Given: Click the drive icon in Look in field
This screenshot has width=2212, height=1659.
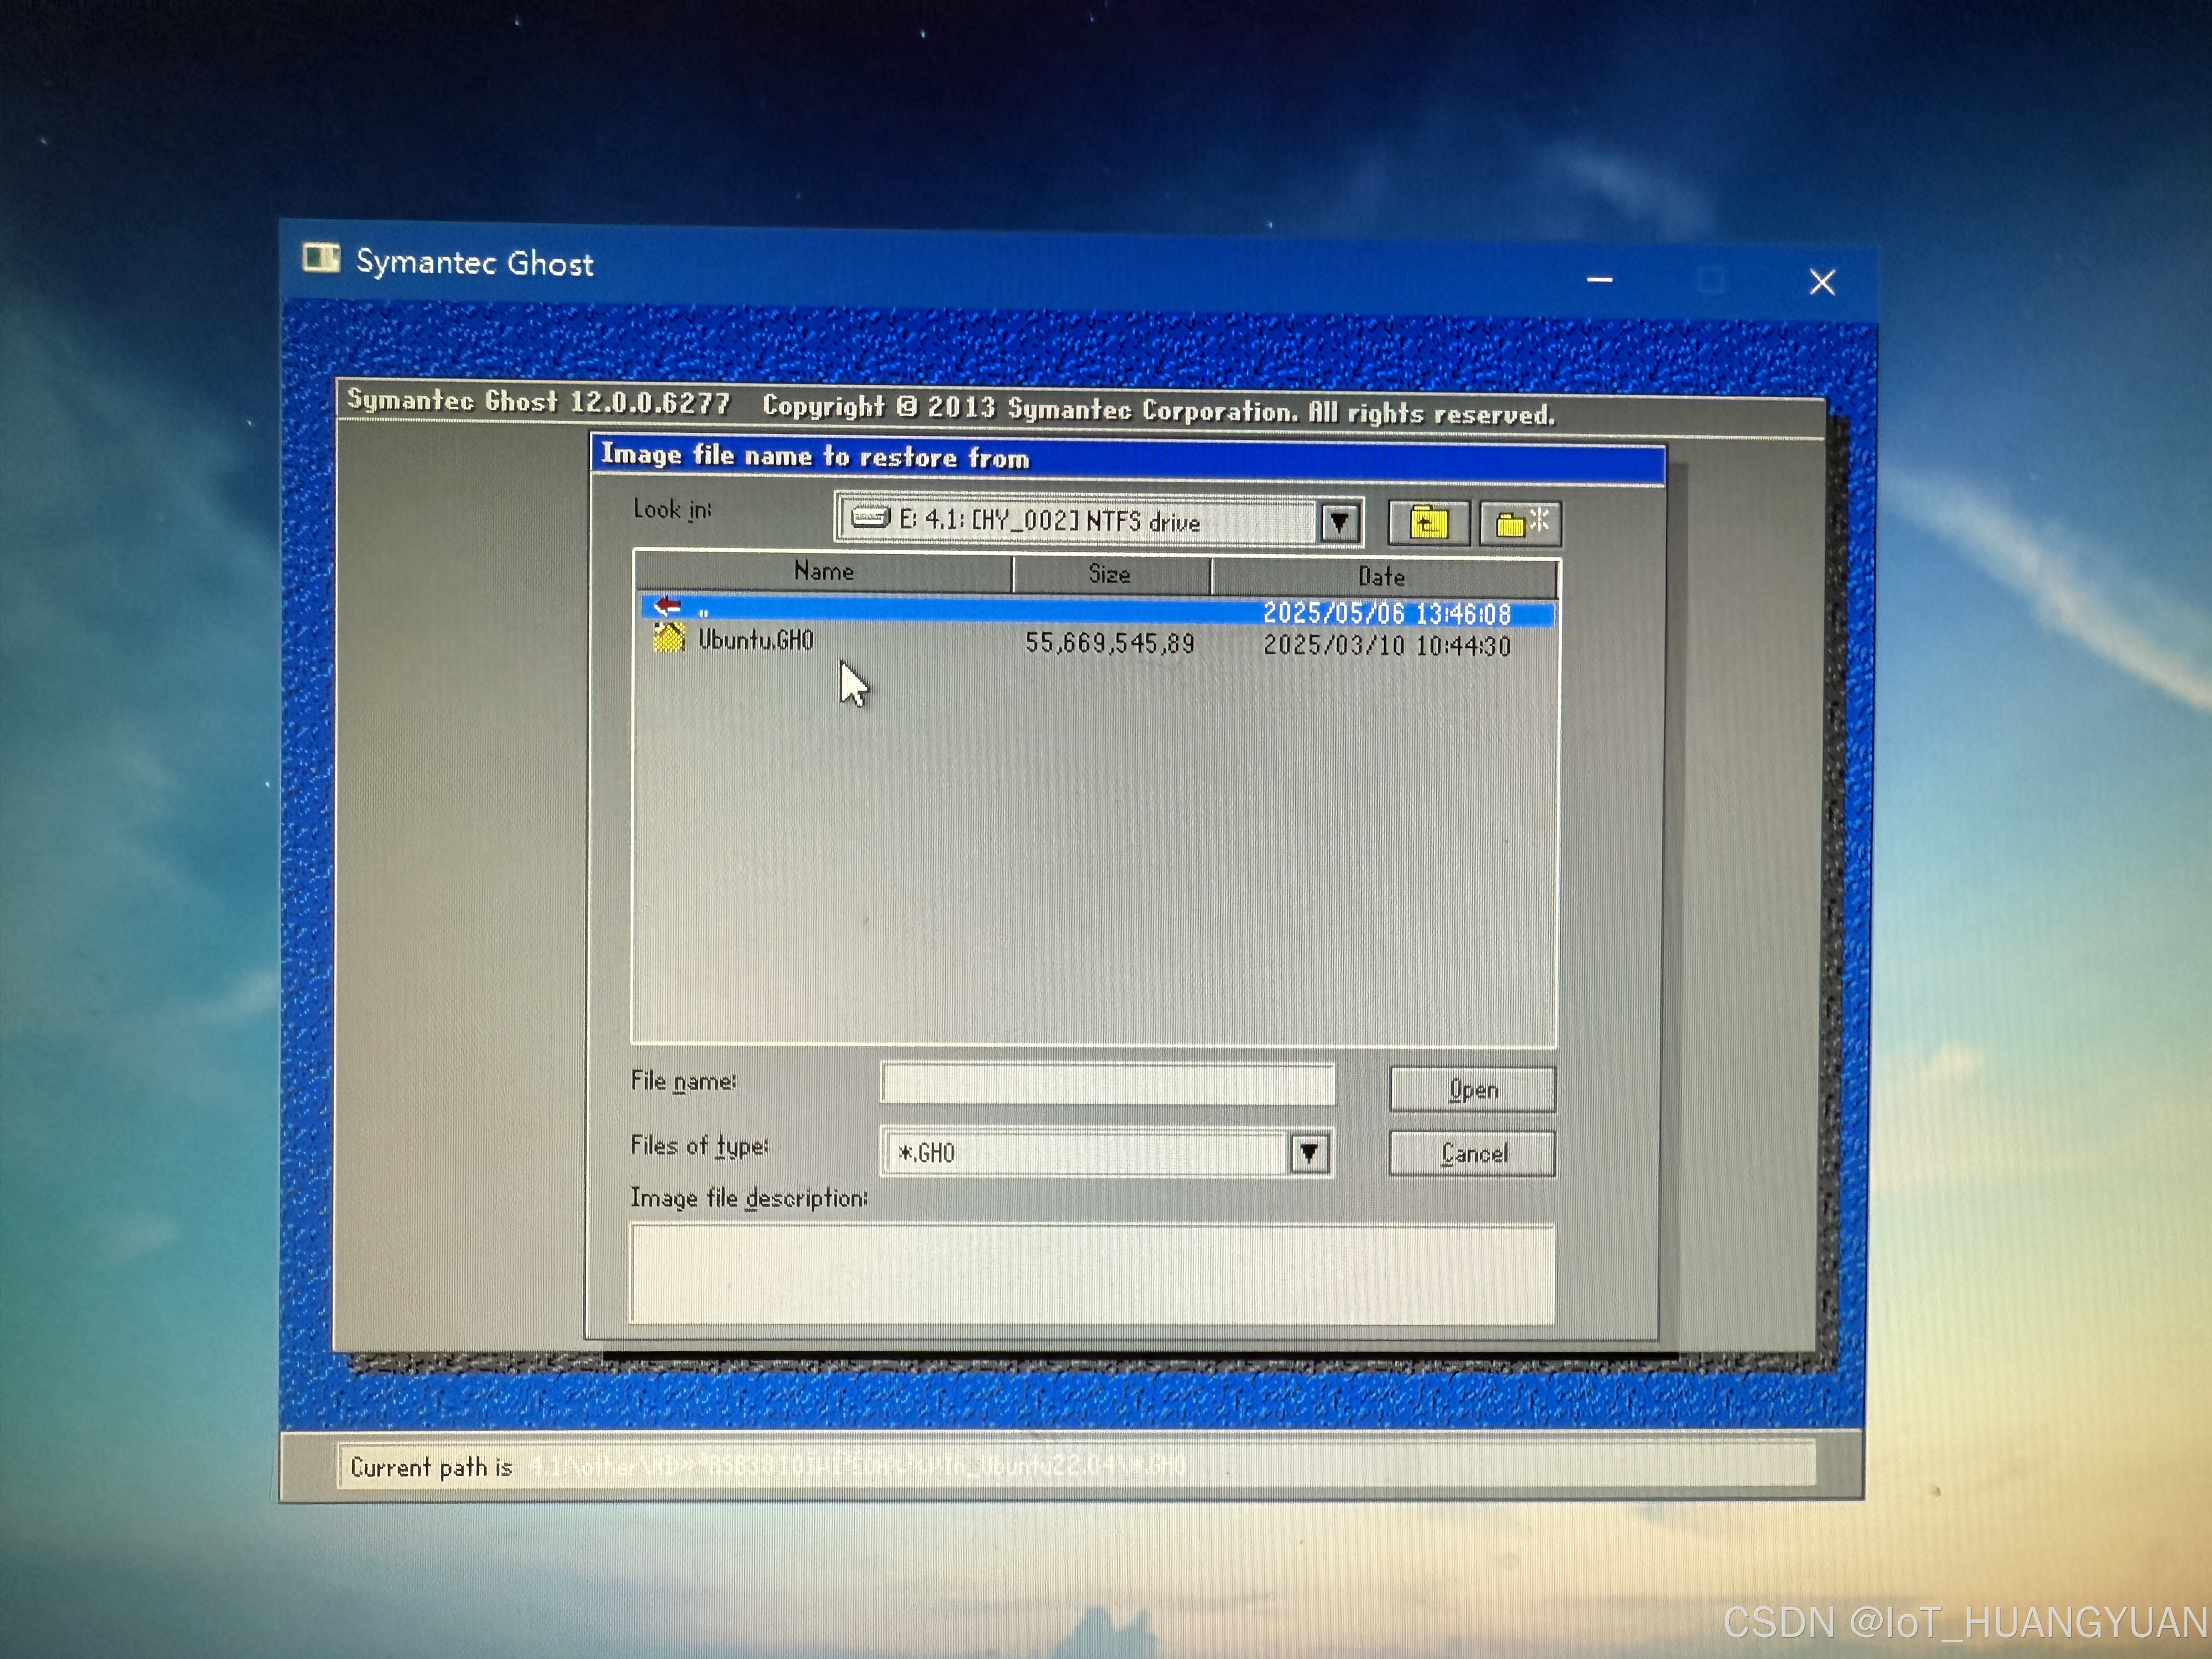Looking at the screenshot, I should 870,518.
